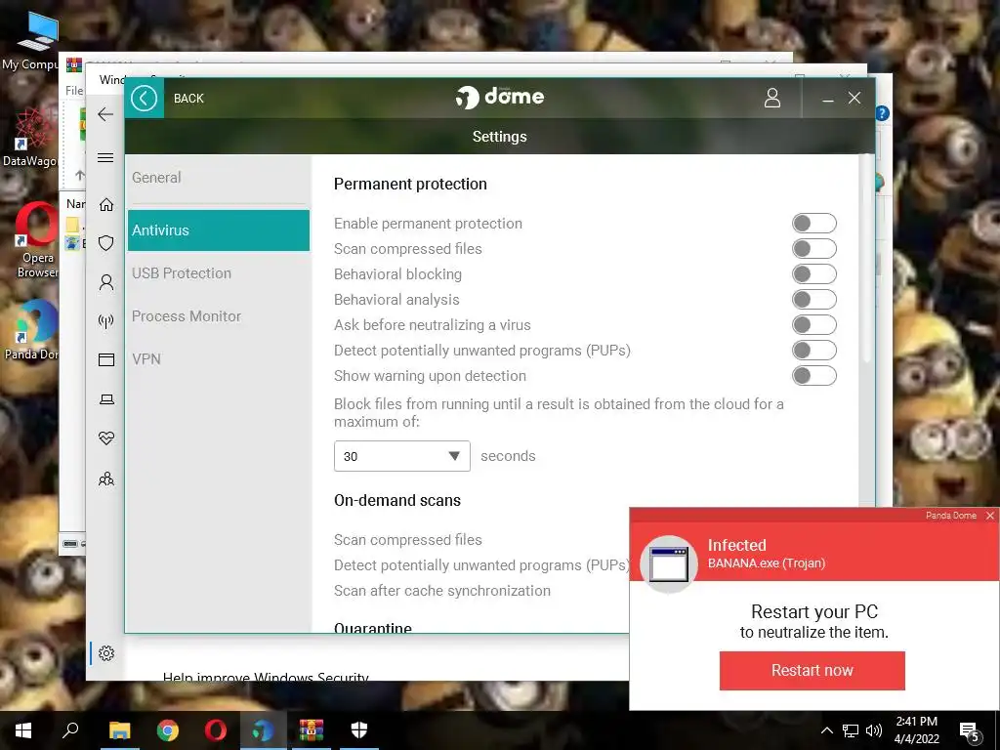The height and width of the screenshot is (750, 1000).
Task: Switch to WinRAR taskbar icon
Action: pyautogui.click(x=312, y=730)
